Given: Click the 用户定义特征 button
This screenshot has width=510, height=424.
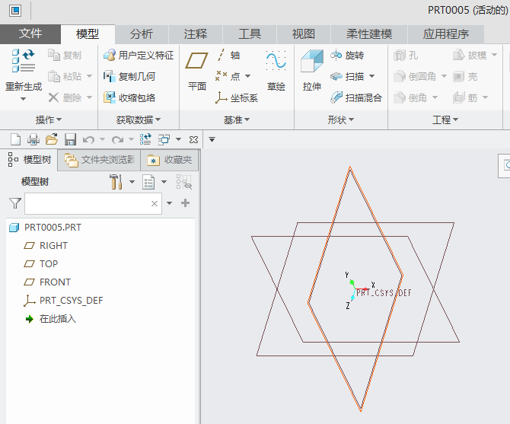Looking at the screenshot, I should [139, 56].
